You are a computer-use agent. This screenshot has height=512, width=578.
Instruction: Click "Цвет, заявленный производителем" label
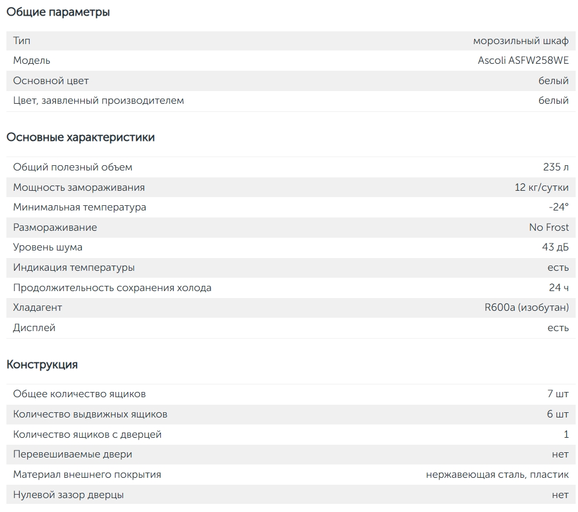(99, 100)
